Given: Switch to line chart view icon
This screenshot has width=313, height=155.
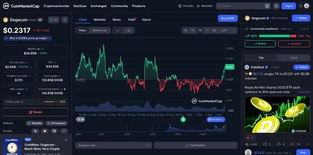Looking at the screenshot, I should [118, 30].
